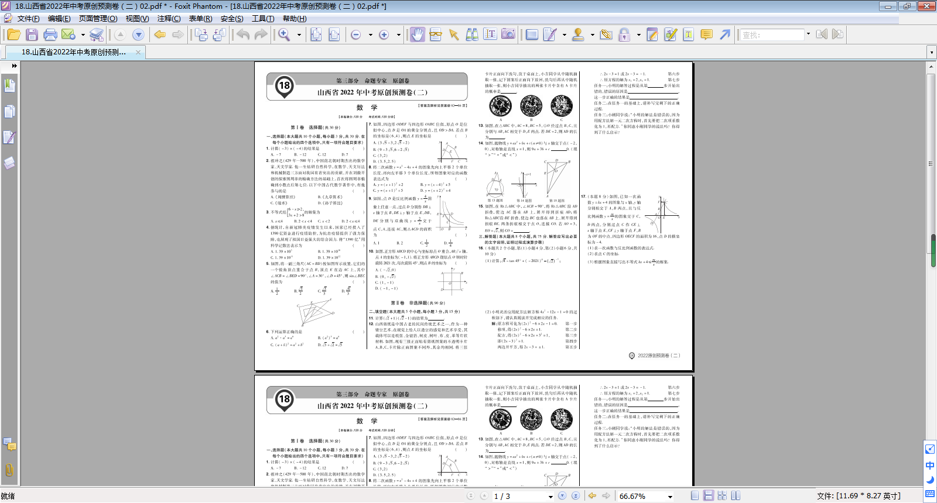Click the fit page icon
The image size is (937, 503).
tap(316, 35)
